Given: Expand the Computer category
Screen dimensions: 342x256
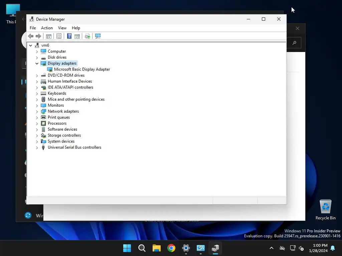Looking at the screenshot, I should point(37,52).
